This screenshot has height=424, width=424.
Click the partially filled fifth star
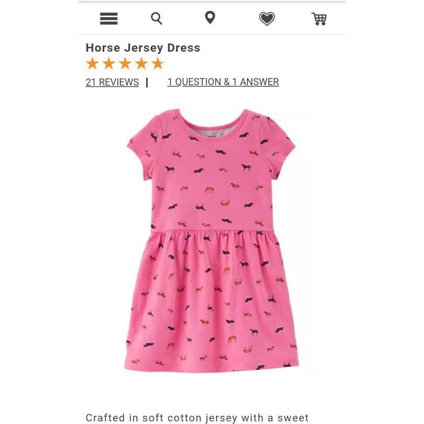pos(158,64)
